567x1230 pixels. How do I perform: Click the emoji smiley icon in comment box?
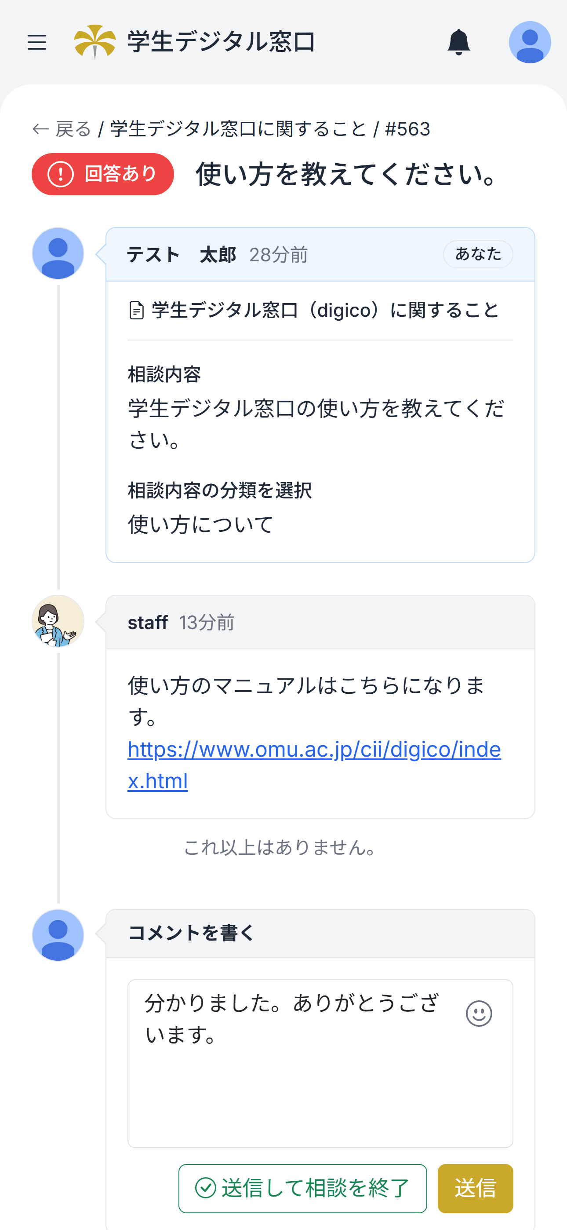pos(479,1013)
